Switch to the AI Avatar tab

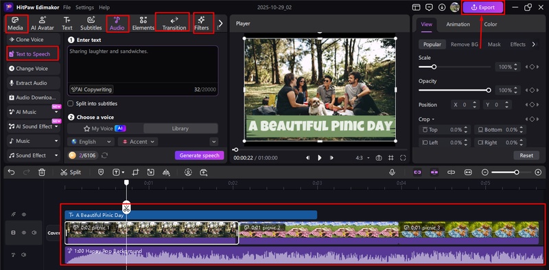click(43, 23)
